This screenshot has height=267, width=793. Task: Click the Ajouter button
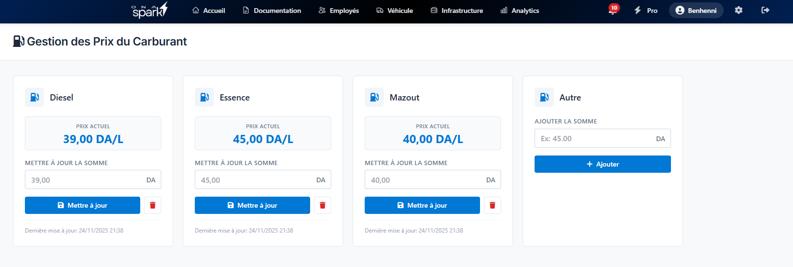(x=603, y=164)
